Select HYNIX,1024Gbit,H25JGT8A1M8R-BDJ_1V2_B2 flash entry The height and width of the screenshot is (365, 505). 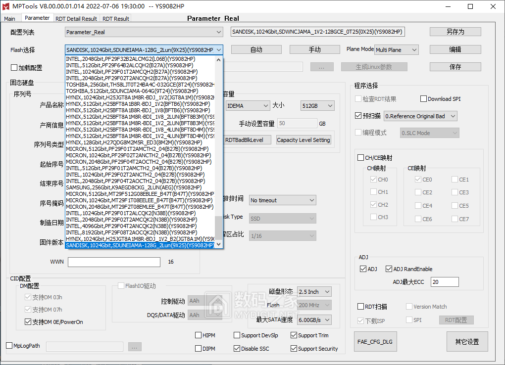(x=140, y=239)
